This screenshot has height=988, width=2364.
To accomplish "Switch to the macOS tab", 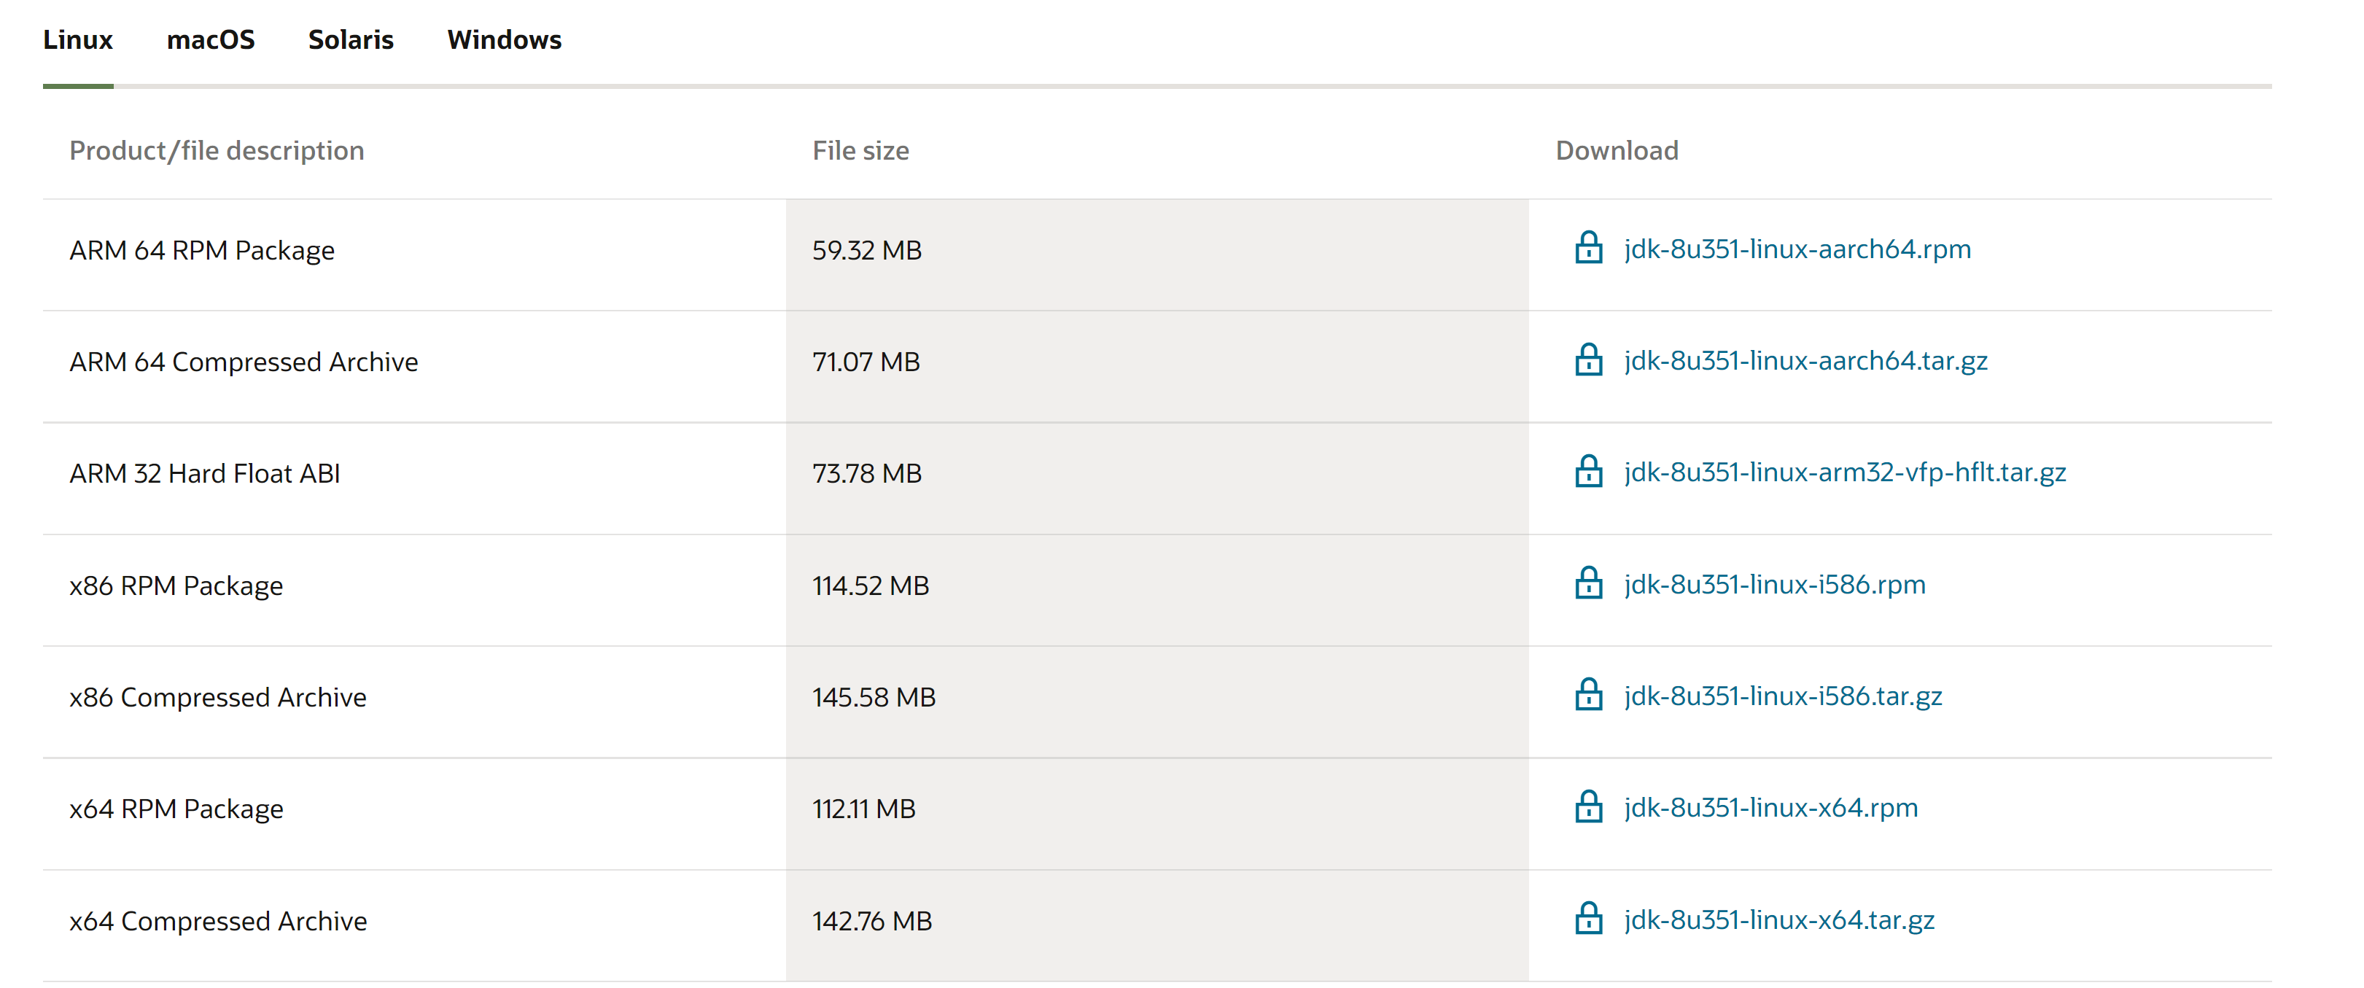I will (210, 40).
